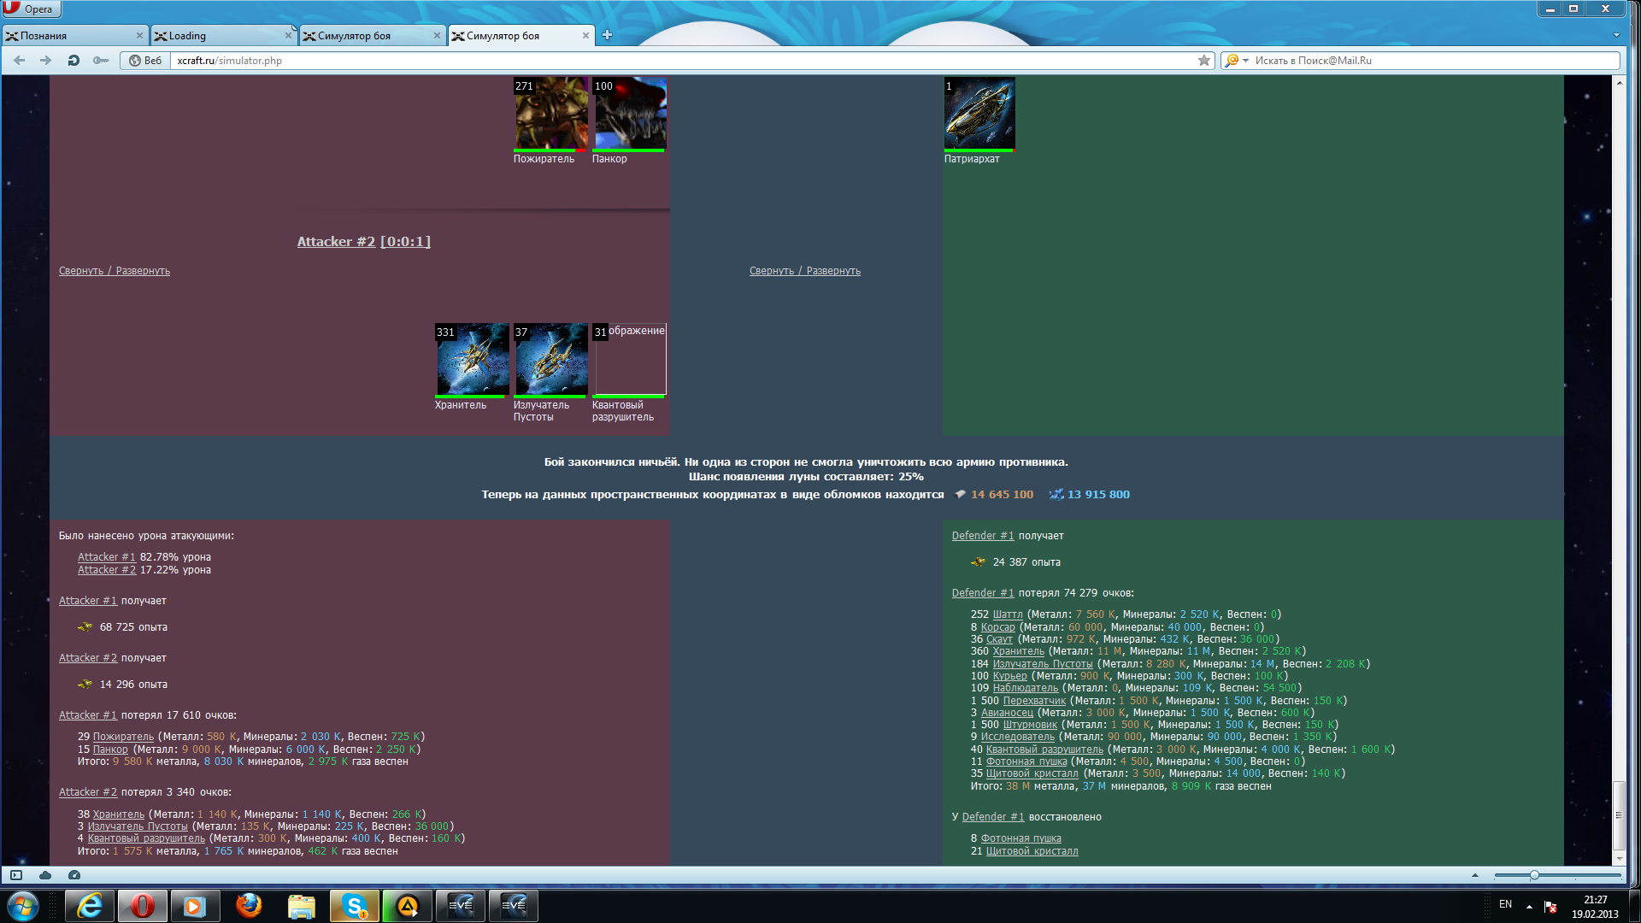Click the Пожиратель unit thumbnail
1641x923 pixels.
pos(550,114)
